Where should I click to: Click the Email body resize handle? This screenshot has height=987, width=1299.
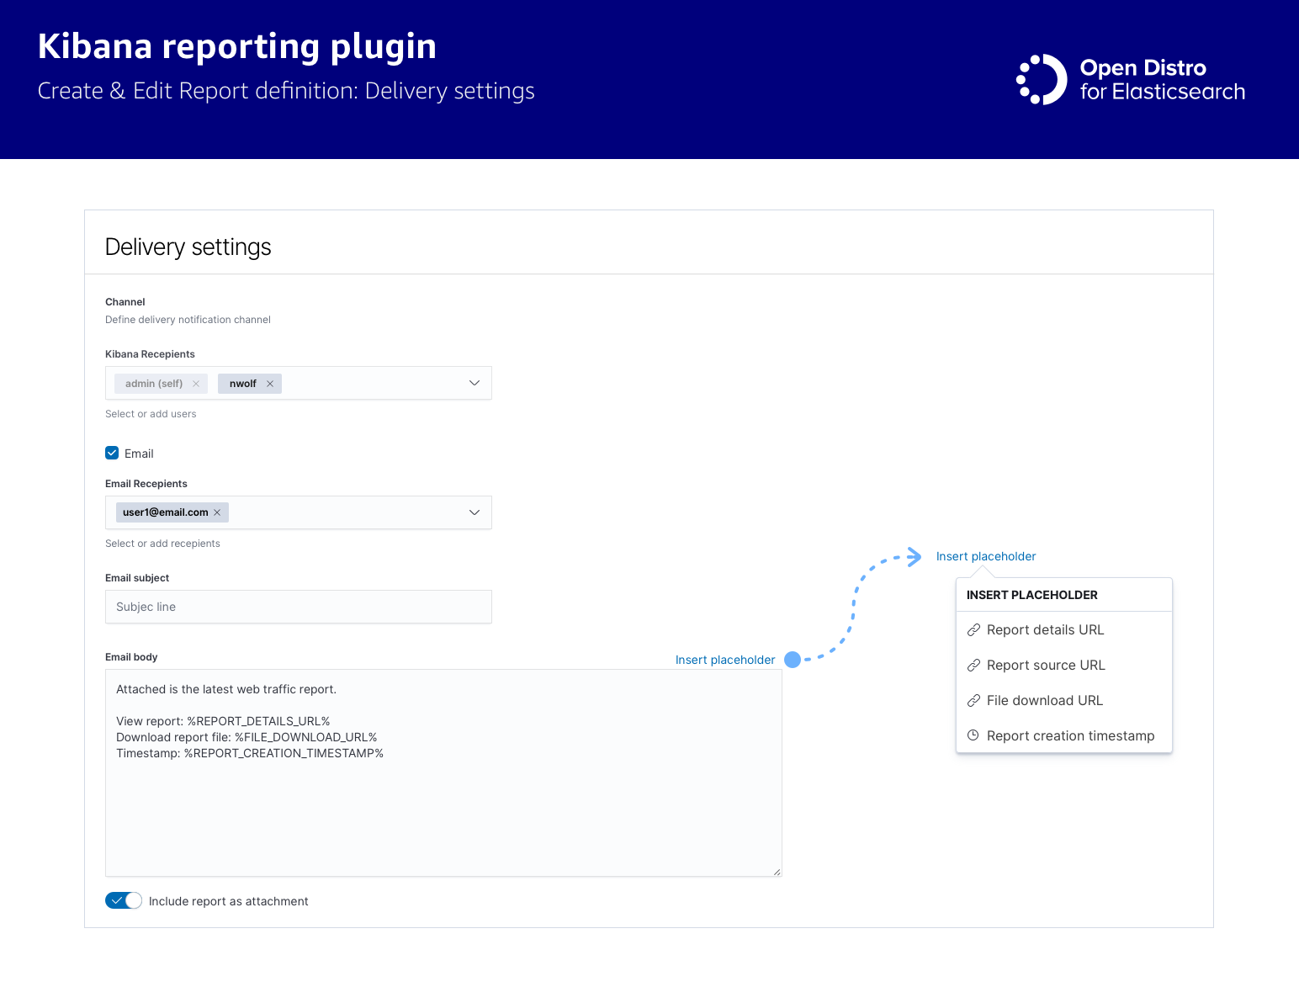click(x=777, y=872)
